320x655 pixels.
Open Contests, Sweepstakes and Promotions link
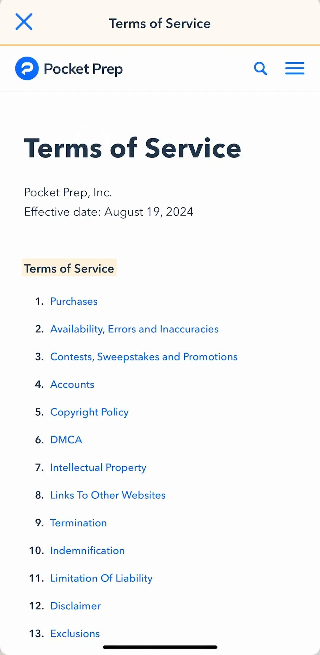coord(144,357)
